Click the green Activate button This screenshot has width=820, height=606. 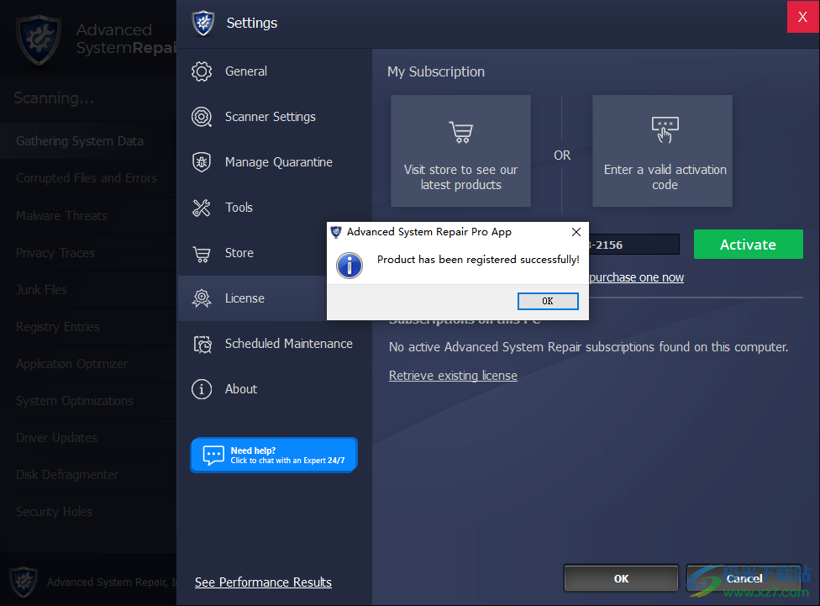coord(748,245)
